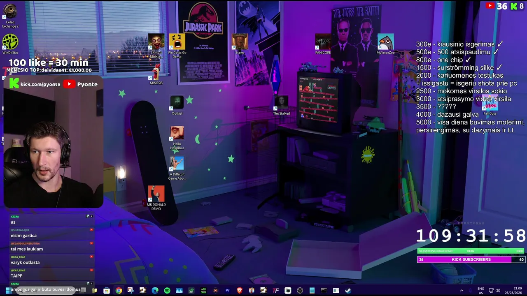Click goal '1500 - surströmming silke'
Viewport: 527px width, 296px height.
459,67
